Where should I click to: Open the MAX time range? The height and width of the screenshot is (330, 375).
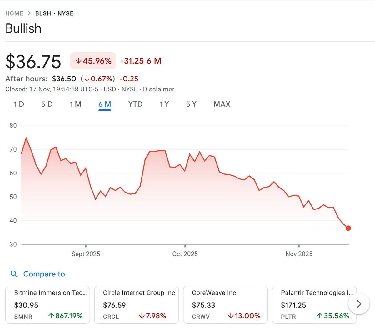(x=222, y=104)
